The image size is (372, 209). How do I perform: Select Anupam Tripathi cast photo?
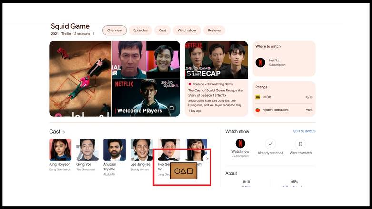click(x=115, y=149)
